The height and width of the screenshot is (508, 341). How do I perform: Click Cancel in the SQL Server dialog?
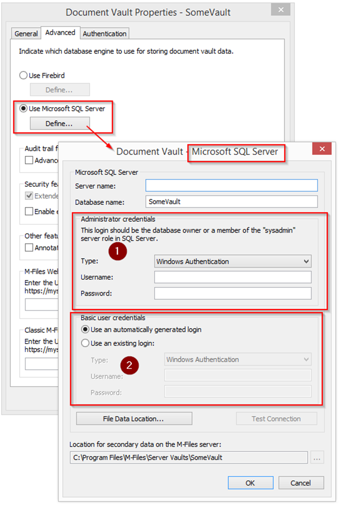click(x=301, y=483)
